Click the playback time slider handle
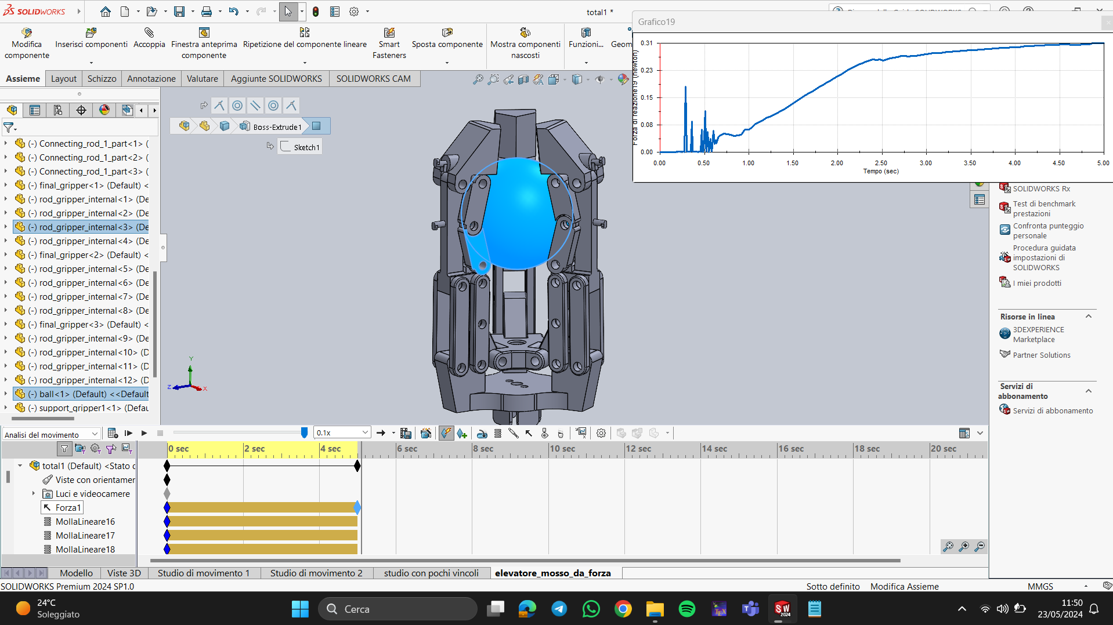Image resolution: width=1113 pixels, height=625 pixels. (x=304, y=433)
